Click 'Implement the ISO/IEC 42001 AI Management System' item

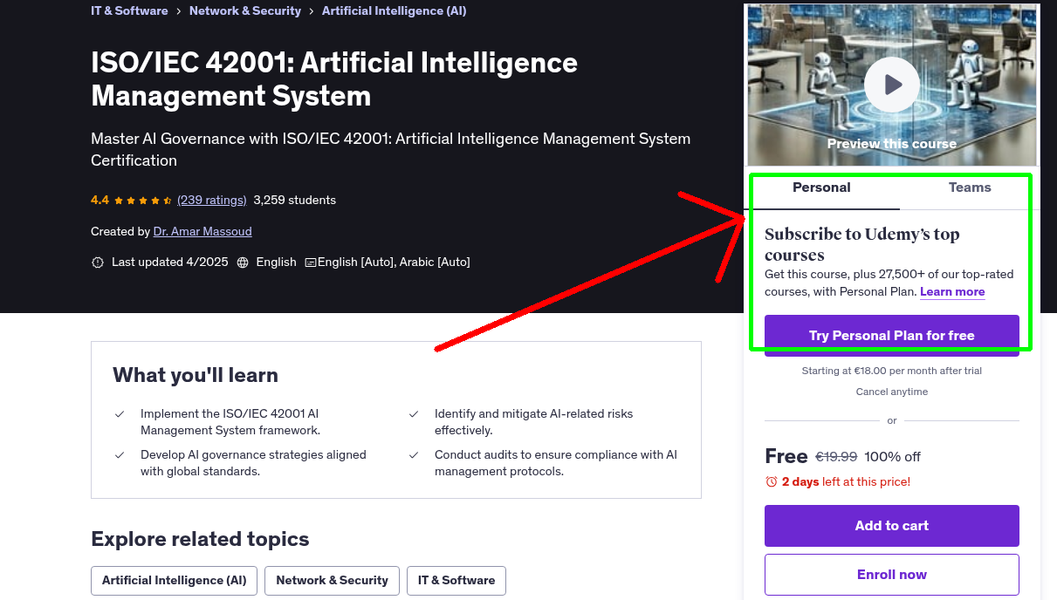point(230,422)
